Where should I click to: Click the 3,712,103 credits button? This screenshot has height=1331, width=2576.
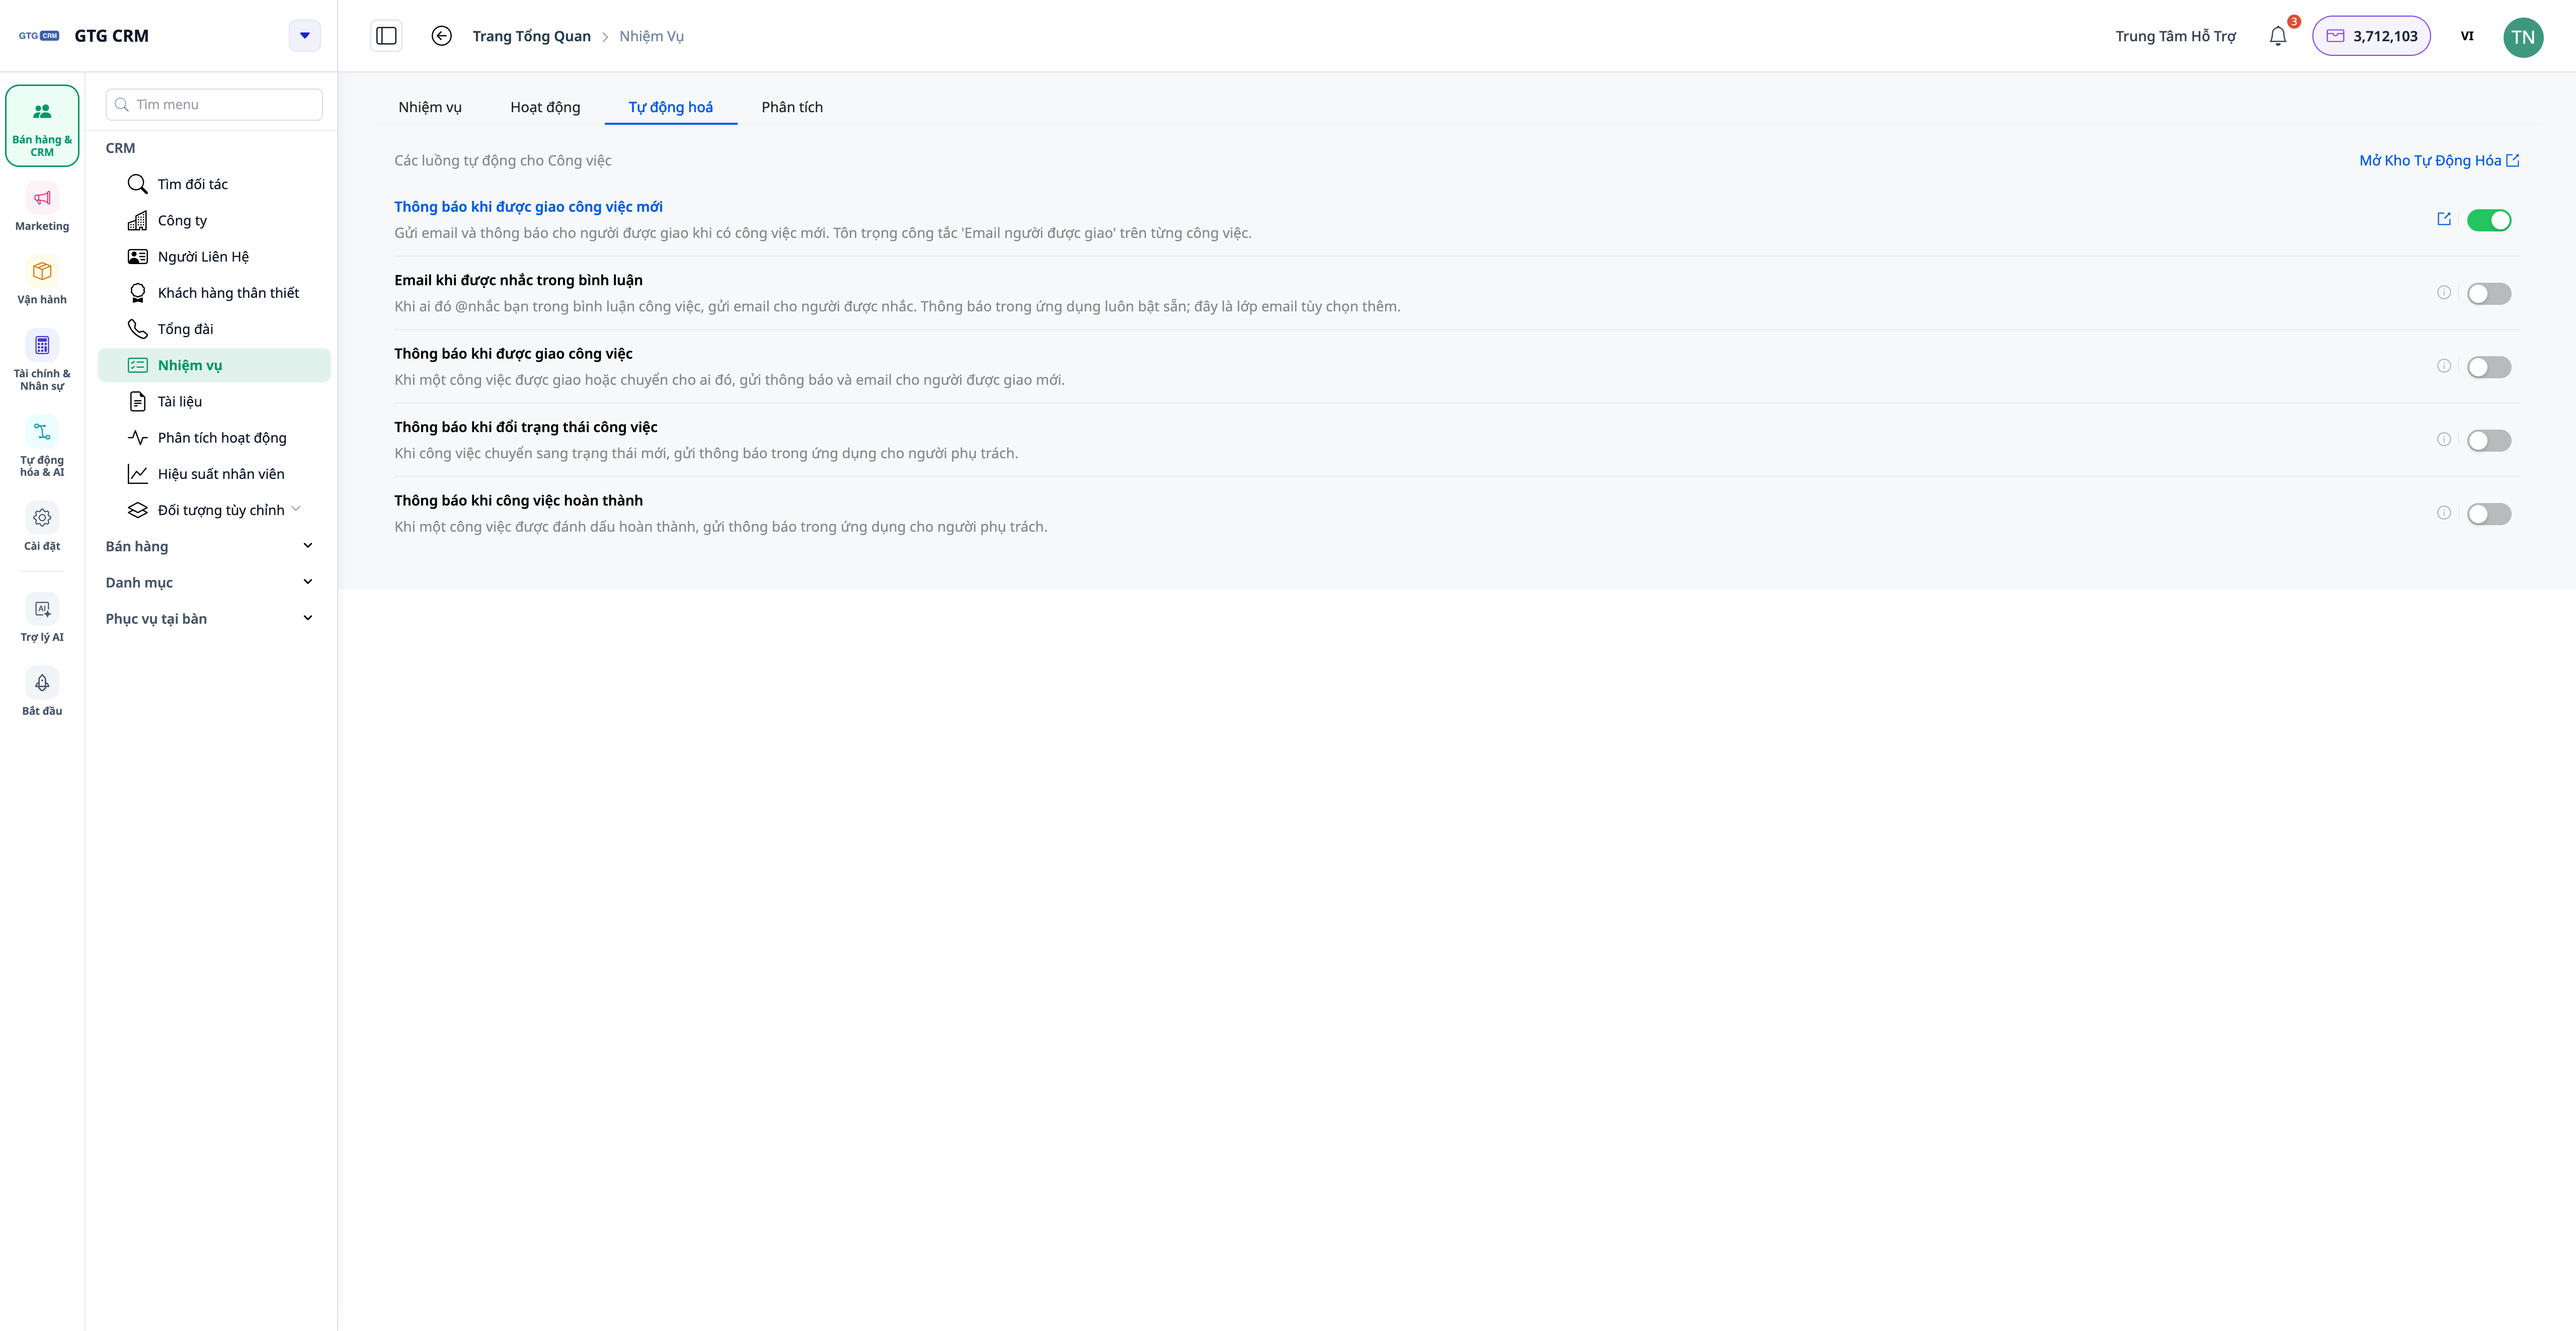[x=2370, y=36]
